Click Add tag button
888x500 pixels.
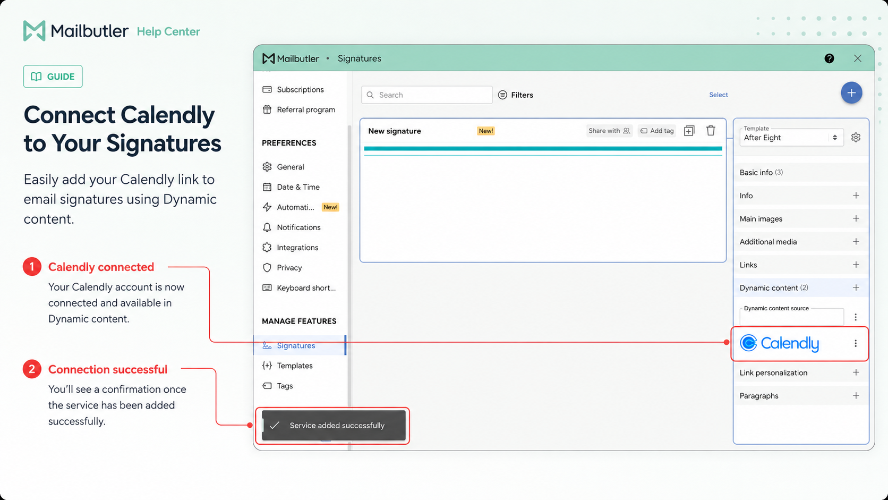(657, 131)
